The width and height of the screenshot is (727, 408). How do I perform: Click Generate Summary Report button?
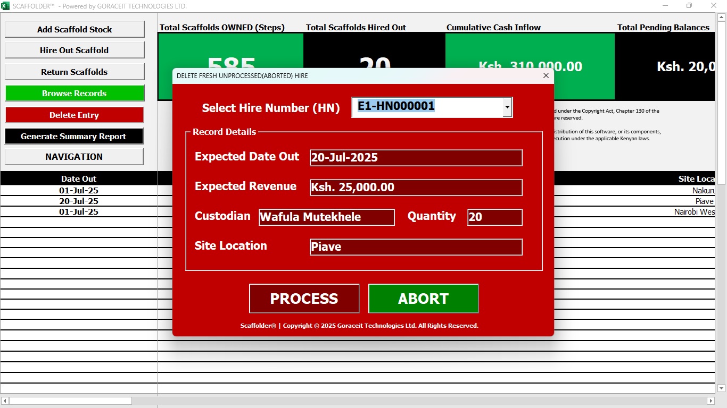coord(74,137)
